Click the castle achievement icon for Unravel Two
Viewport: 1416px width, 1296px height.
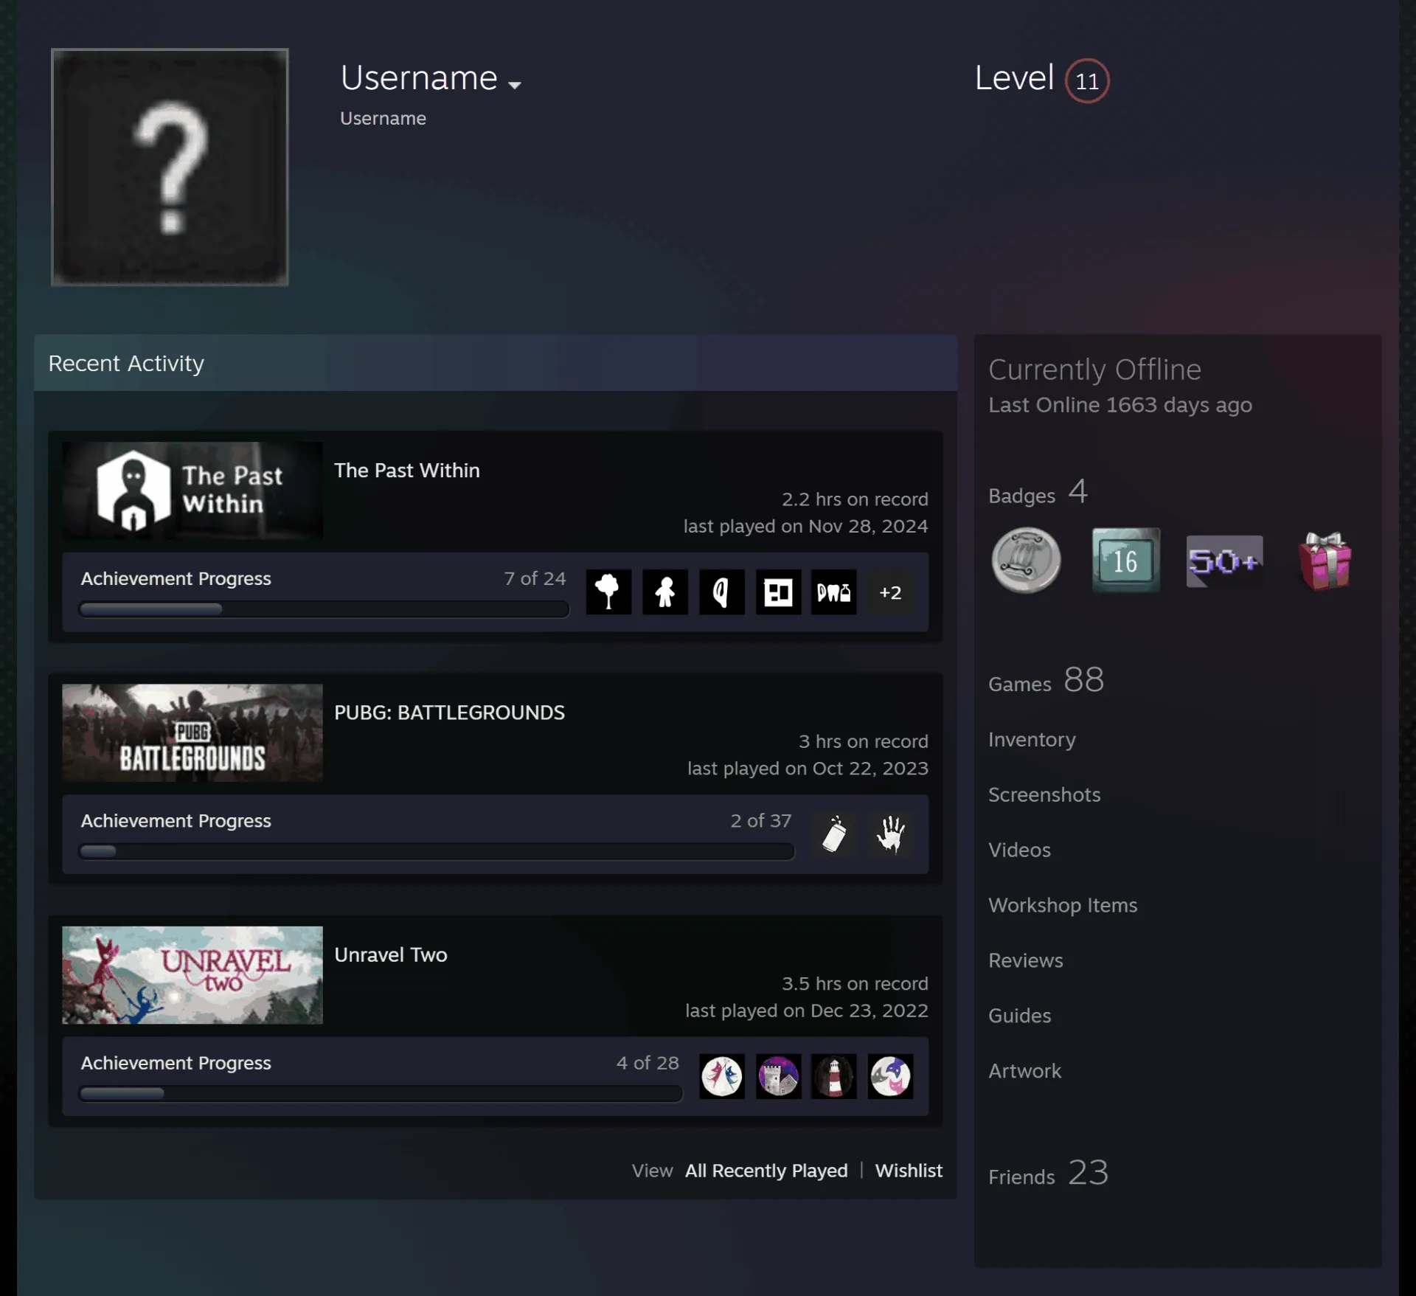coord(778,1076)
